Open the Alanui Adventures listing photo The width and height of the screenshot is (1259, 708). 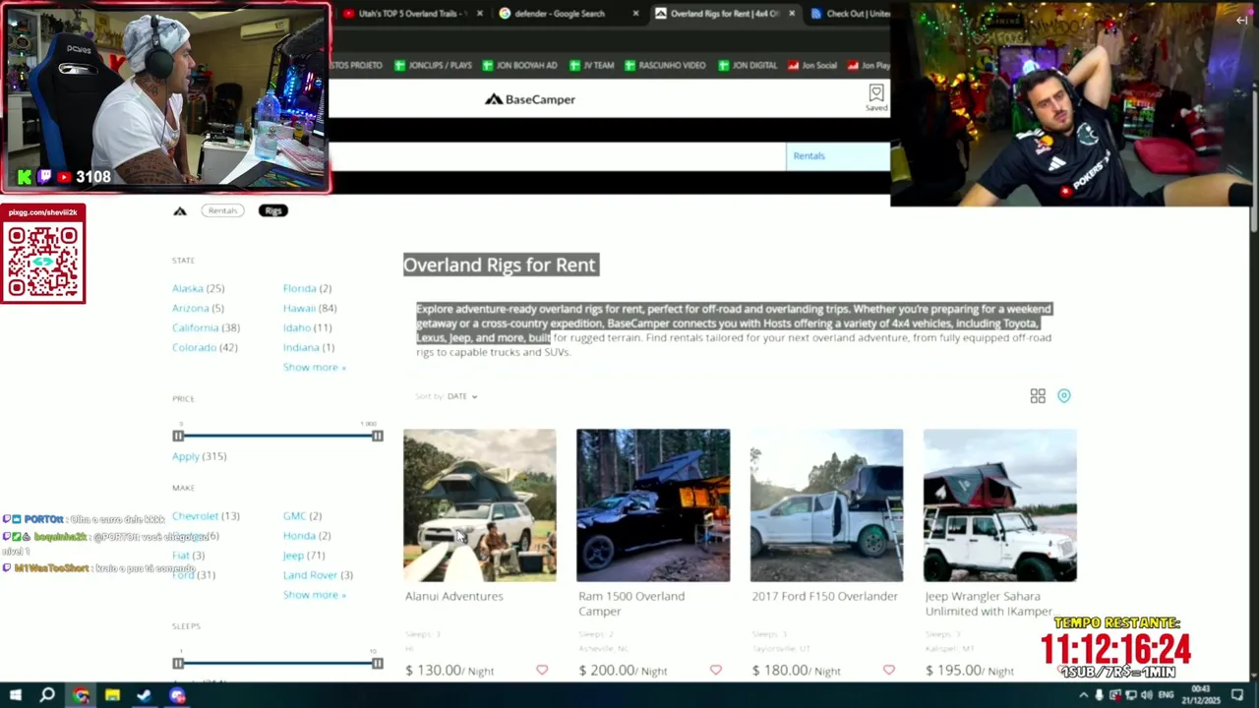[480, 505]
